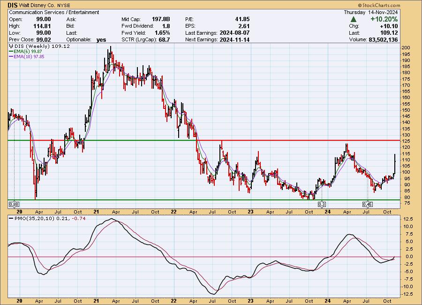
Task: Click Communication Services / Entertainment sector text
Action: (x=54, y=12)
